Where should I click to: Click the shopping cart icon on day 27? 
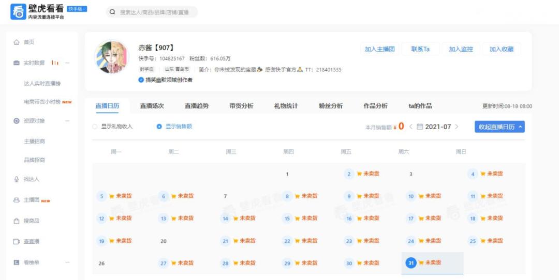pos(173,263)
